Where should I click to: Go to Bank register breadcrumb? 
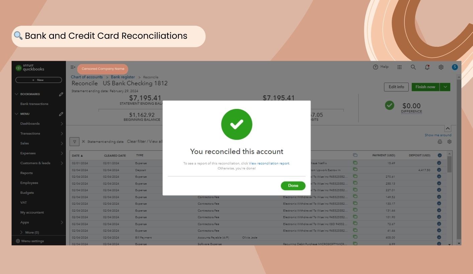123,77
